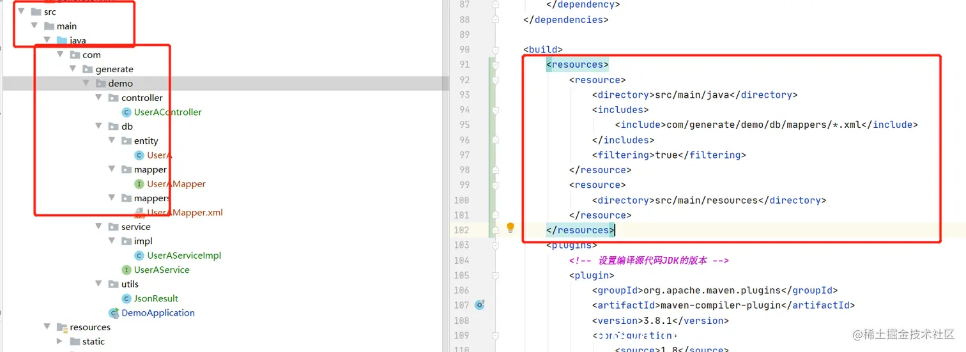The width and height of the screenshot is (966, 352).
Task: Click the UserAMapper interface icon
Action: (x=139, y=183)
